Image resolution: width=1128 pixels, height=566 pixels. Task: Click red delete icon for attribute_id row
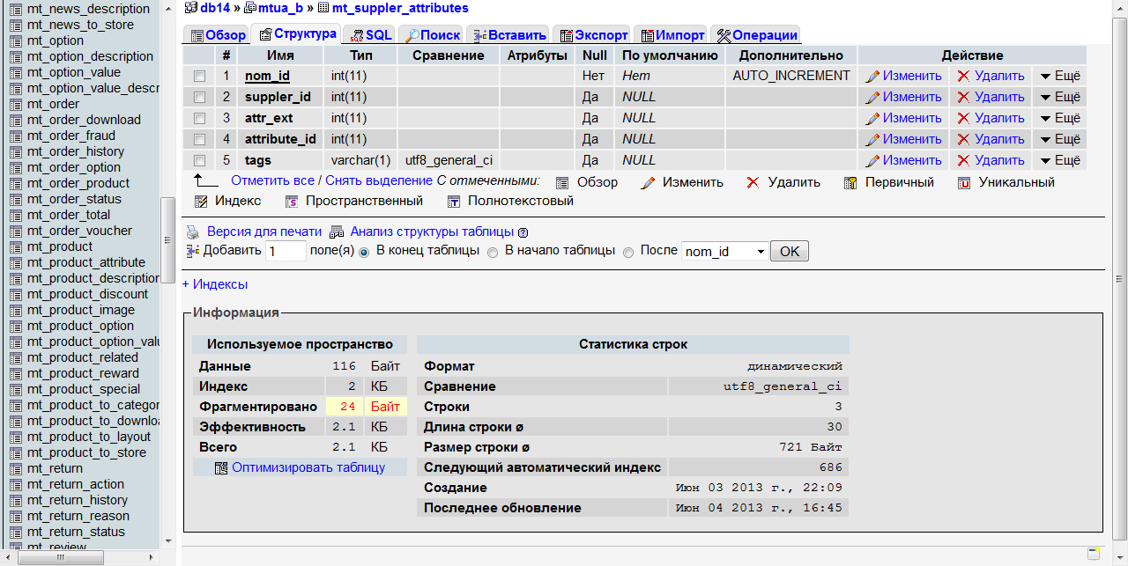[963, 139]
